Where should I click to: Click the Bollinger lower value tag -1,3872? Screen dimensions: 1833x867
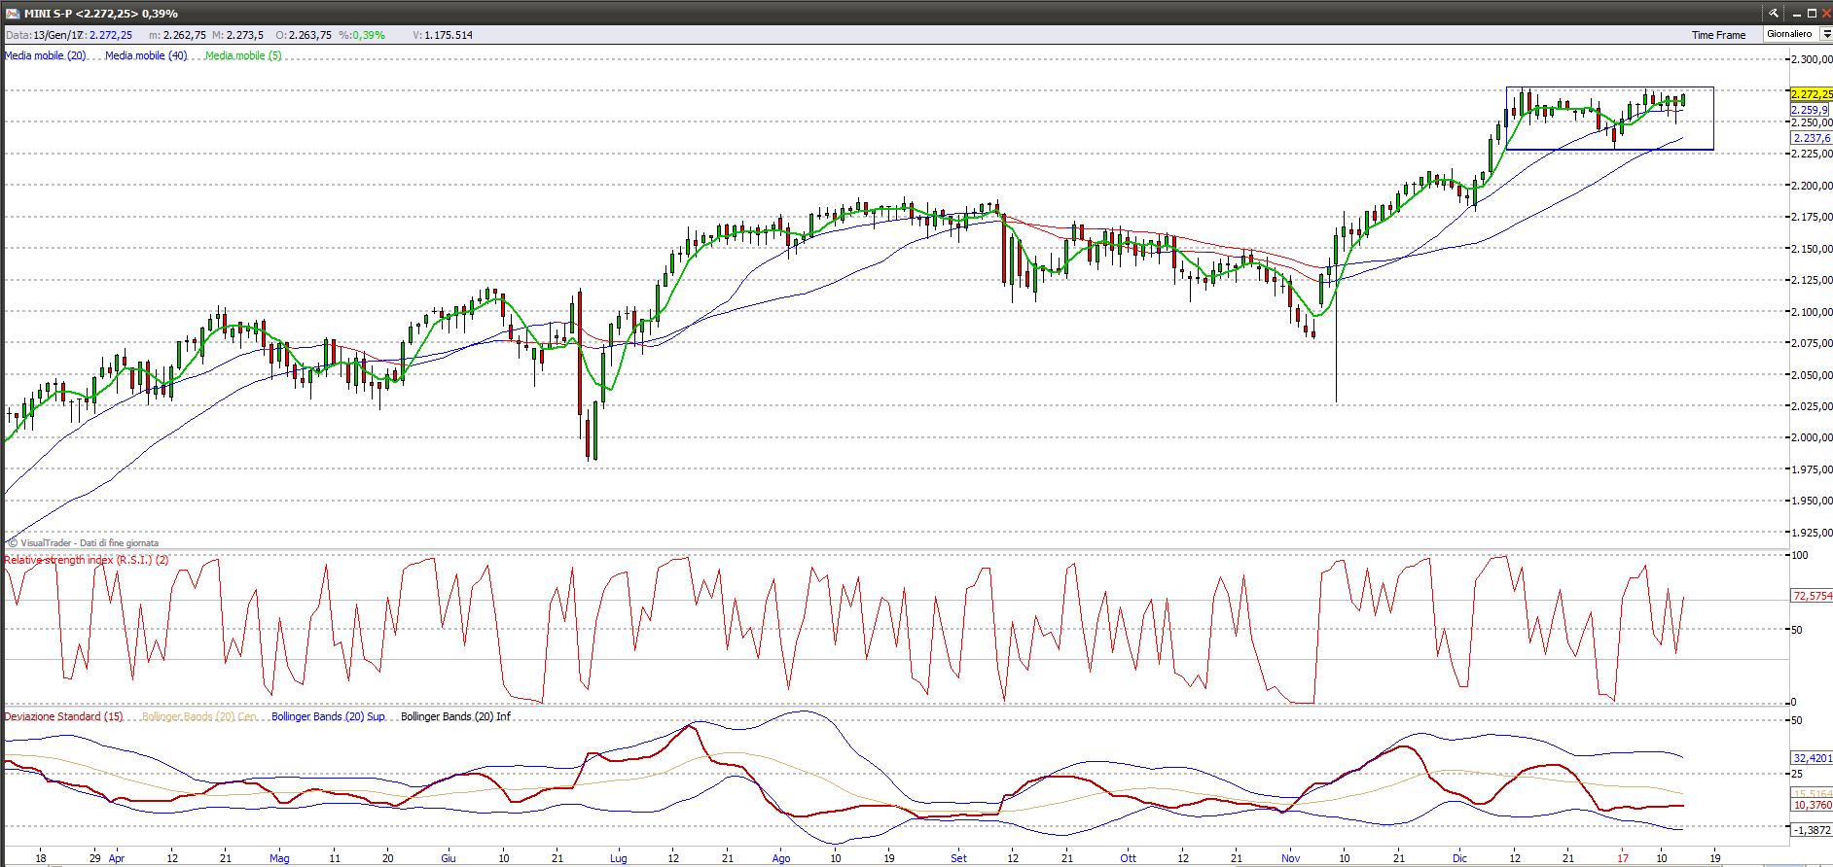1812,829
